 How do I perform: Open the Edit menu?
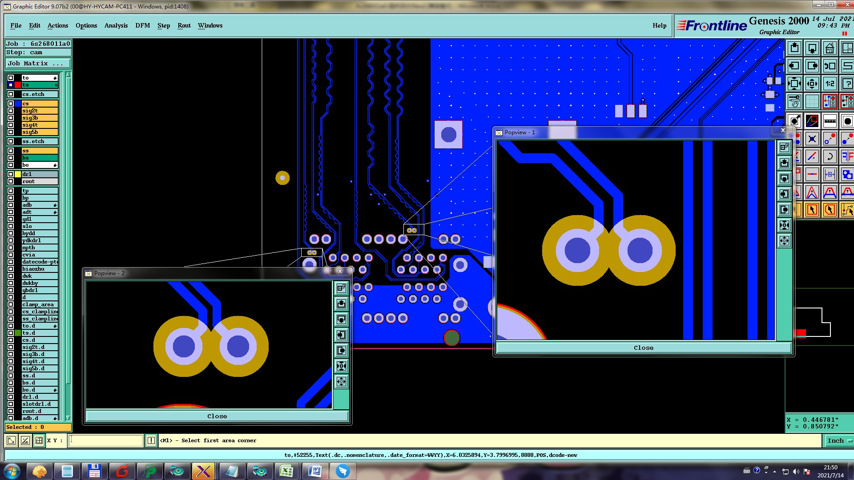pos(35,25)
